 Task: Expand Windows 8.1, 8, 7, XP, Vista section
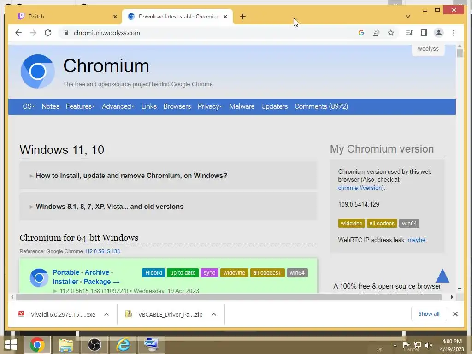[168, 206]
